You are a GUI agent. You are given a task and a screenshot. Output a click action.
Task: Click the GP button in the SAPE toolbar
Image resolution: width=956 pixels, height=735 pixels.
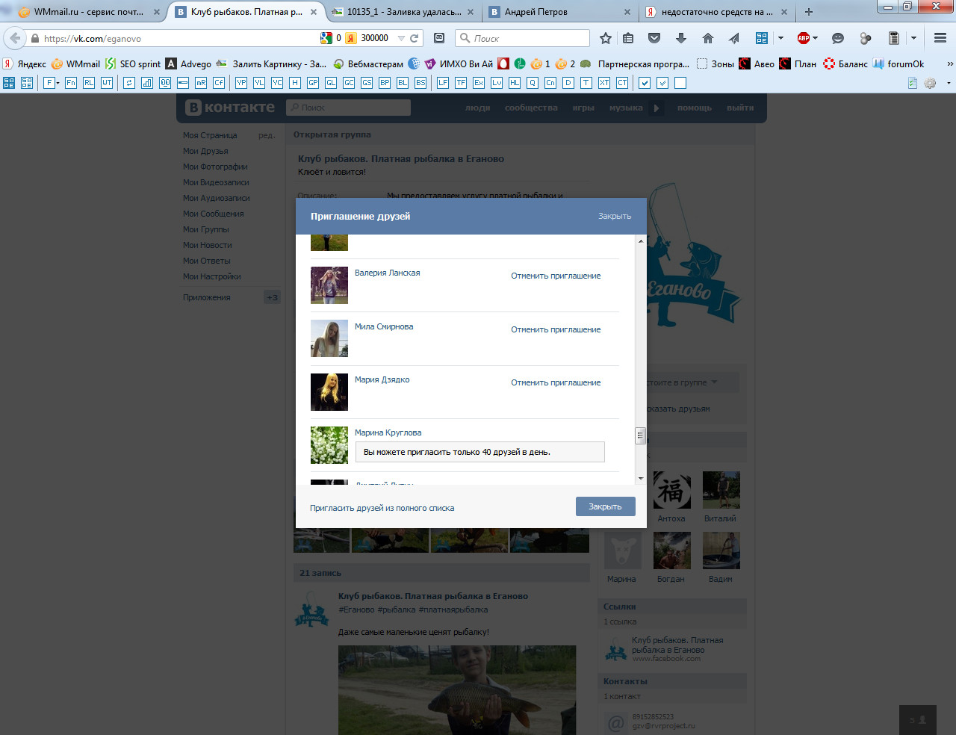point(313,83)
